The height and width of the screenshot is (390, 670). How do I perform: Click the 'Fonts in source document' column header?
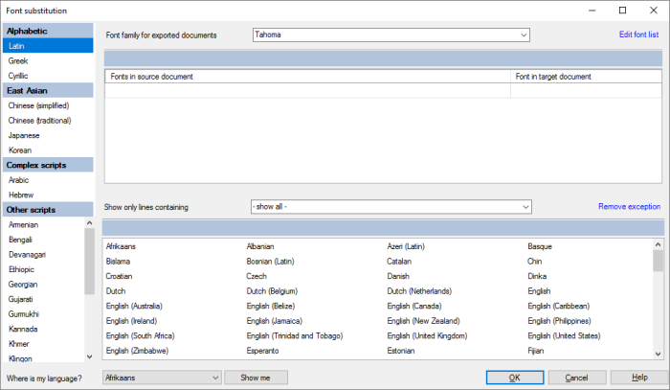coord(306,77)
